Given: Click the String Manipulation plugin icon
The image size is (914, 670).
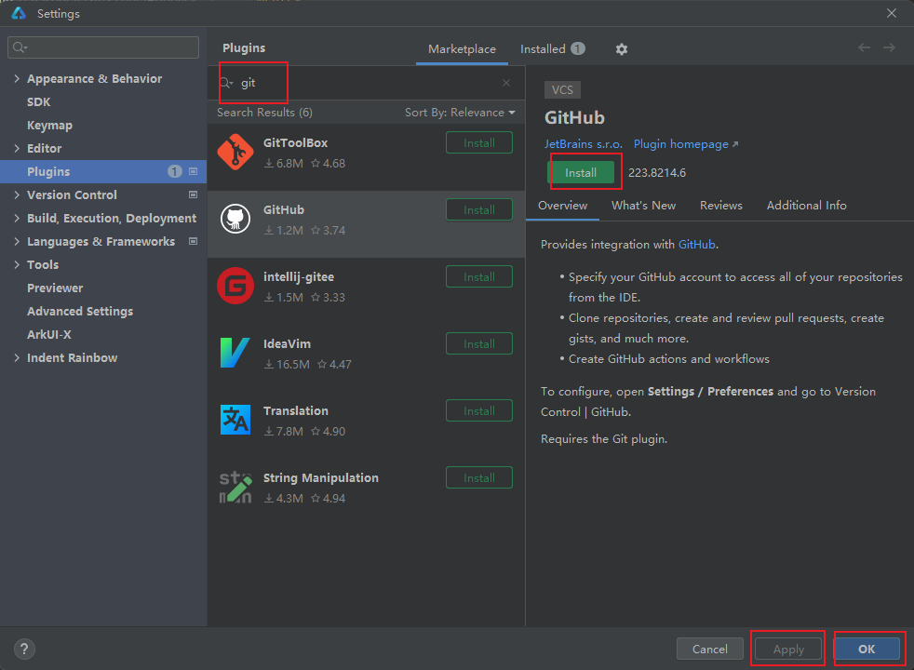Looking at the screenshot, I should [235, 487].
